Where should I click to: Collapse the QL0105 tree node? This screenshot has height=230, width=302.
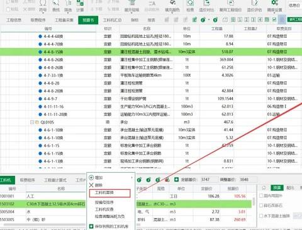tap(32, 122)
